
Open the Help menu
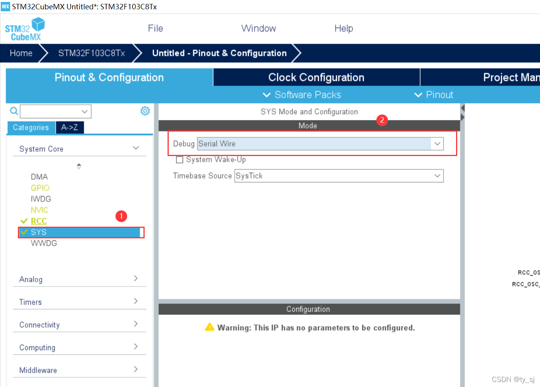[344, 28]
